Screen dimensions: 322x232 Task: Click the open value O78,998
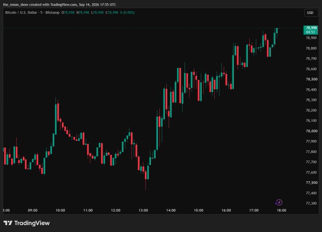pos(68,12)
